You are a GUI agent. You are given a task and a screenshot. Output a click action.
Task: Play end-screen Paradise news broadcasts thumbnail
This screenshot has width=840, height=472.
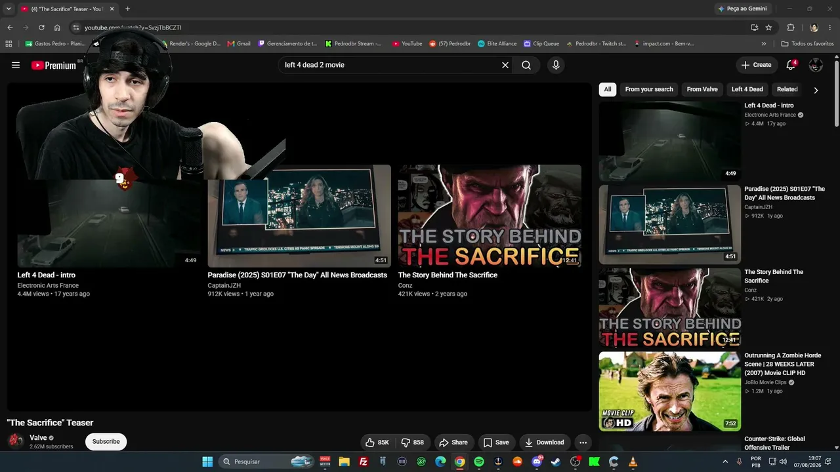point(299,216)
